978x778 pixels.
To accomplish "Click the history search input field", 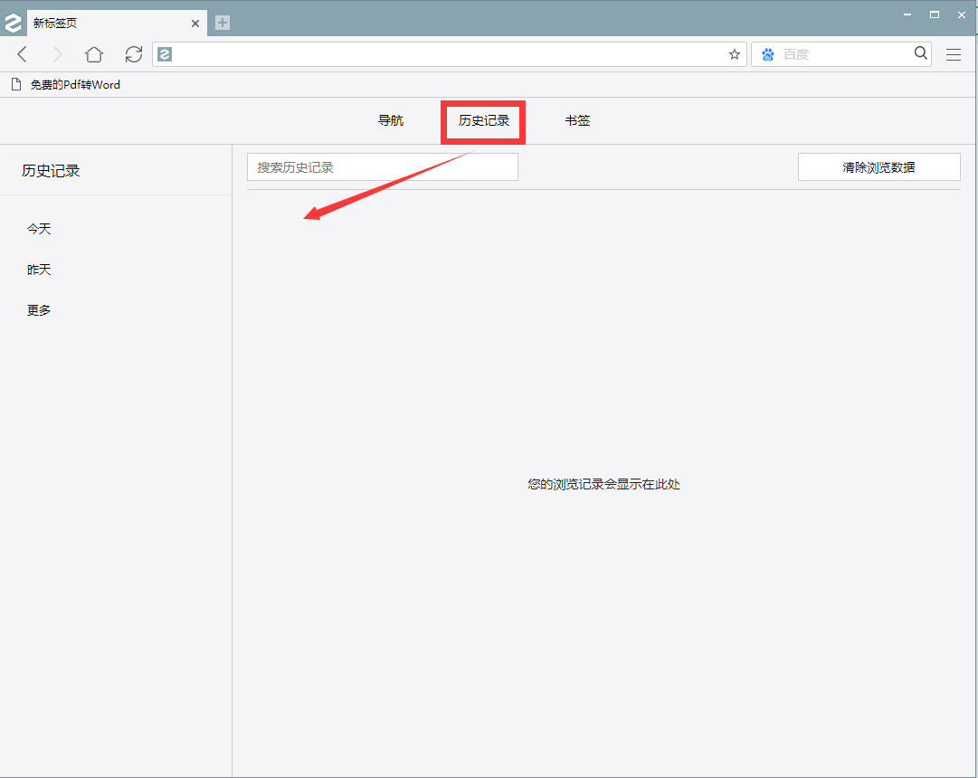I will click(382, 166).
